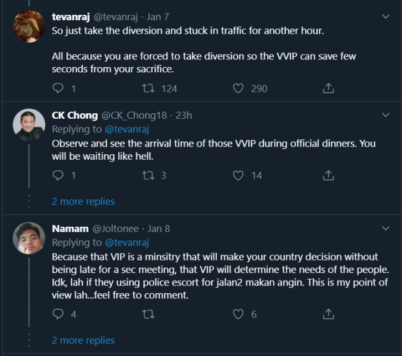The width and height of the screenshot is (402, 356).
Task: Show 2 more replies under Namam's tweet
Action: tap(83, 341)
